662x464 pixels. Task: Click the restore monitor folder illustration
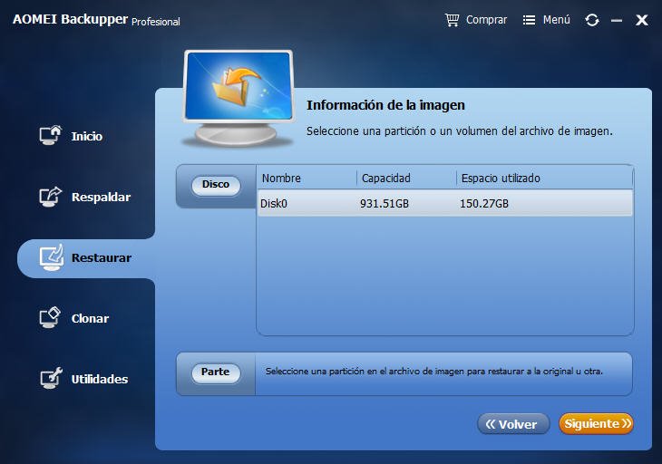239,98
